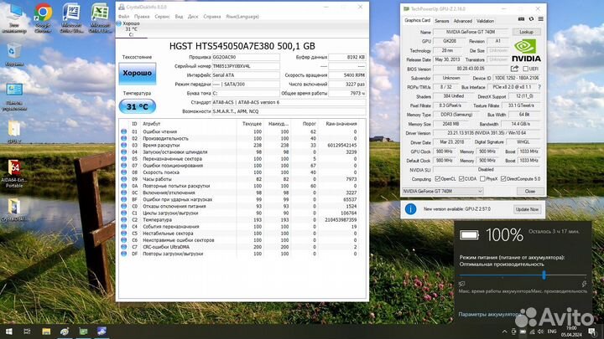Image resolution: width=604 pixels, height=339 pixels.
Task: Toggle the CUDA checkbox
Action: [461, 179]
